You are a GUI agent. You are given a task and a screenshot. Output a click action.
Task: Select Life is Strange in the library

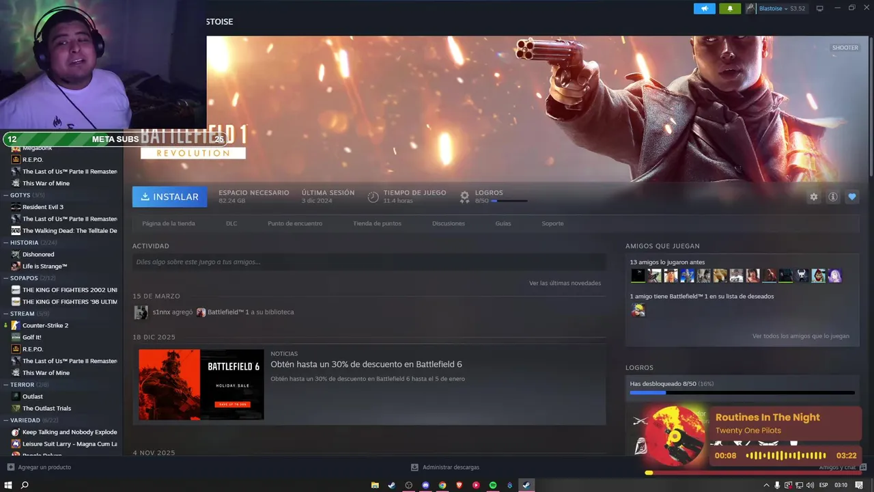44,266
